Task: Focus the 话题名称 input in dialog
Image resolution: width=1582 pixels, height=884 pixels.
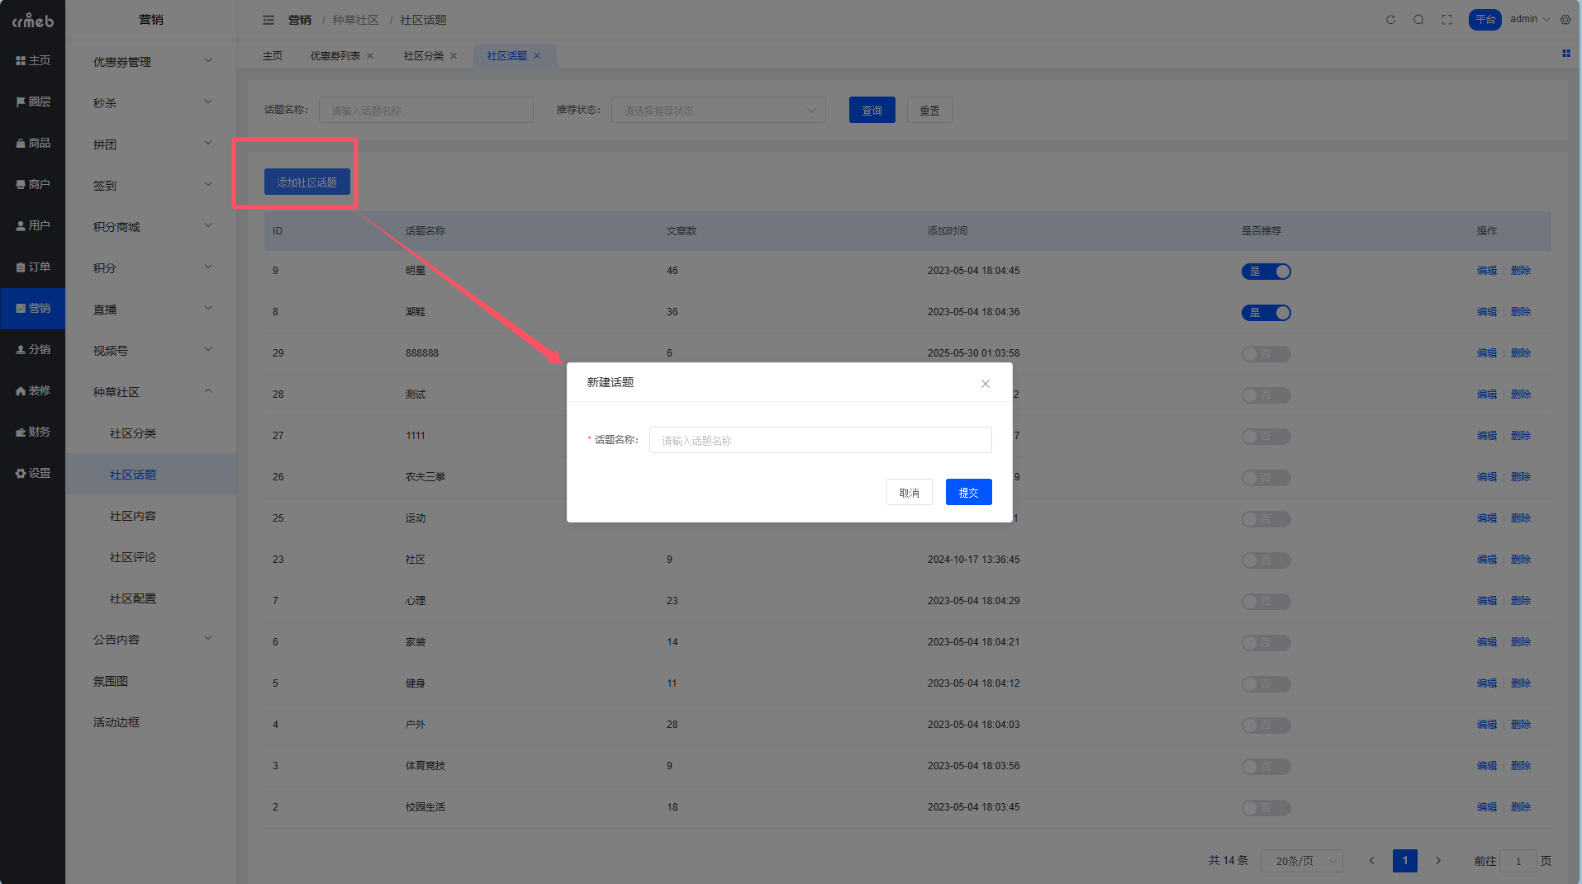Action: [820, 440]
